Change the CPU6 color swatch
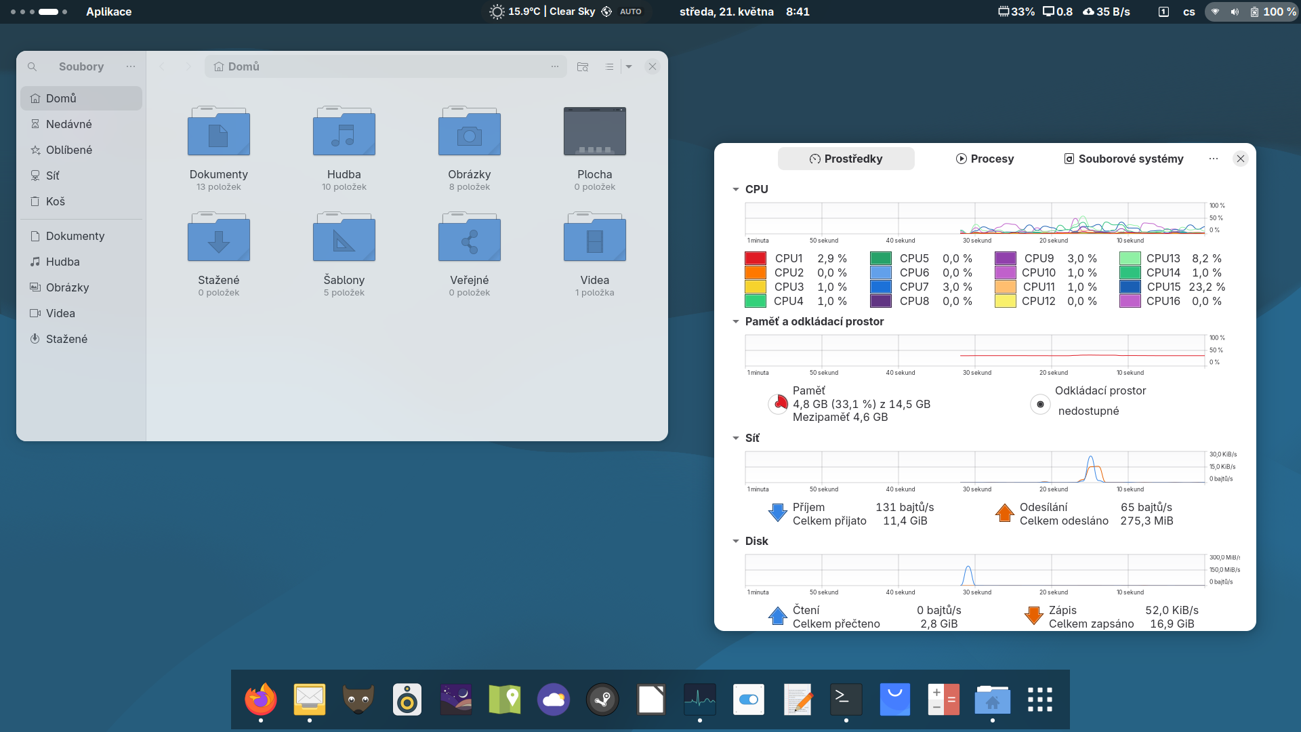The height and width of the screenshot is (732, 1301). pos(881,272)
